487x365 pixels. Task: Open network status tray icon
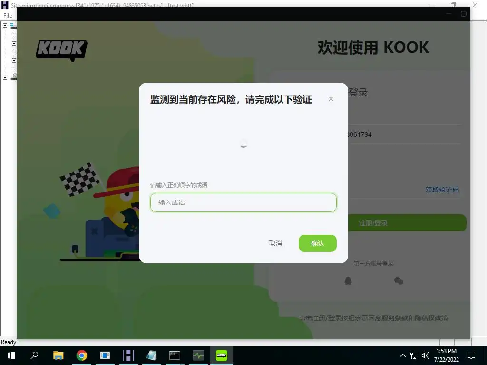(x=414, y=355)
